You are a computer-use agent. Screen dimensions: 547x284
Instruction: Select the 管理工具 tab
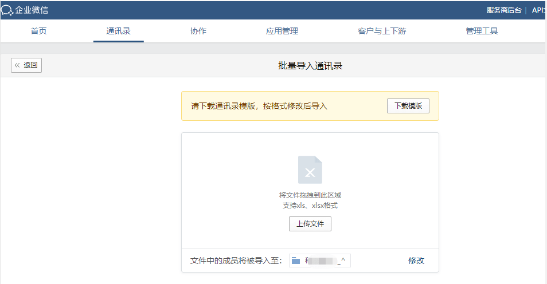(482, 31)
